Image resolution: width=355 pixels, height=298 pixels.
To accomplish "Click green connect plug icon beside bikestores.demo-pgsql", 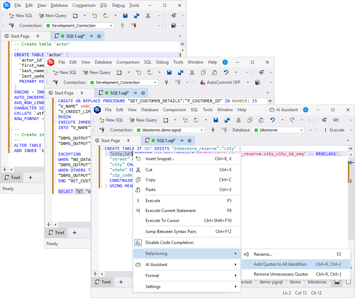I will click(x=213, y=130).
